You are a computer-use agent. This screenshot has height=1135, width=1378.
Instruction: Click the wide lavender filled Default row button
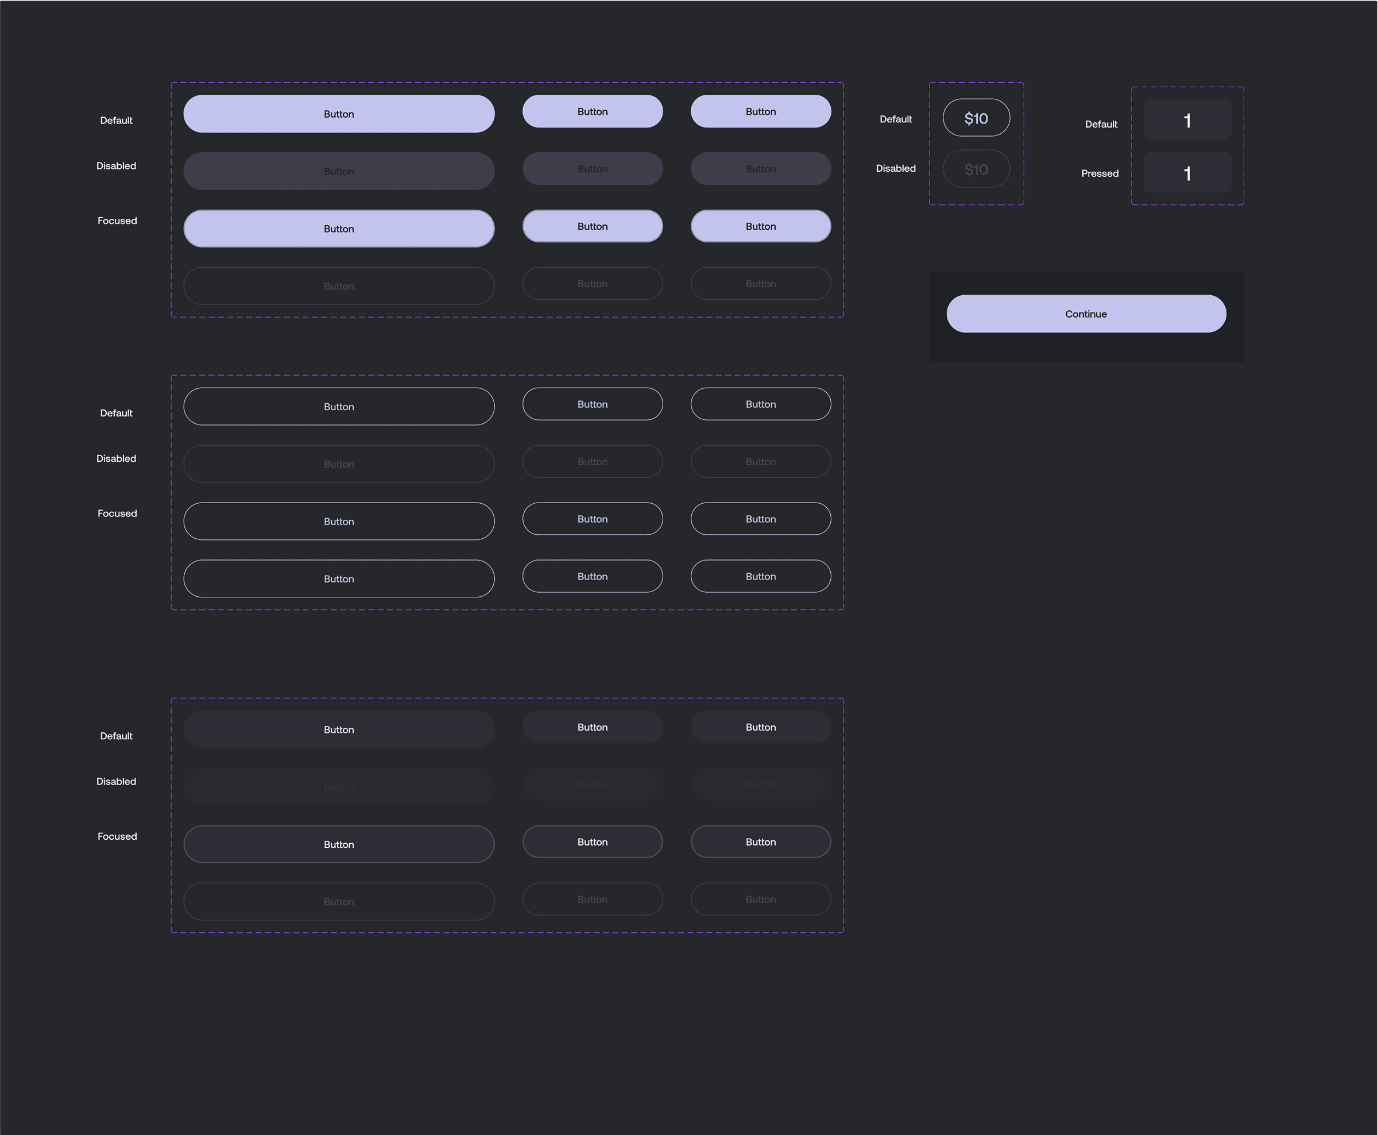click(338, 114)
